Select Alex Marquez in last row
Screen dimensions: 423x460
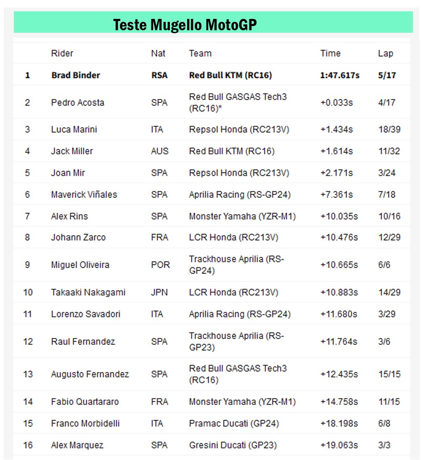point(77,445)
